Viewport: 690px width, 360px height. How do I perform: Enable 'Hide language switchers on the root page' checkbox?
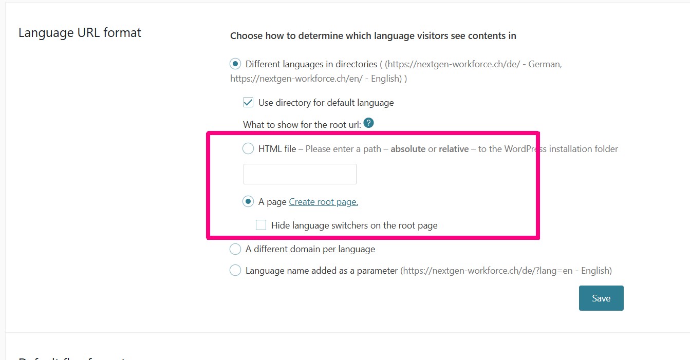261,225
